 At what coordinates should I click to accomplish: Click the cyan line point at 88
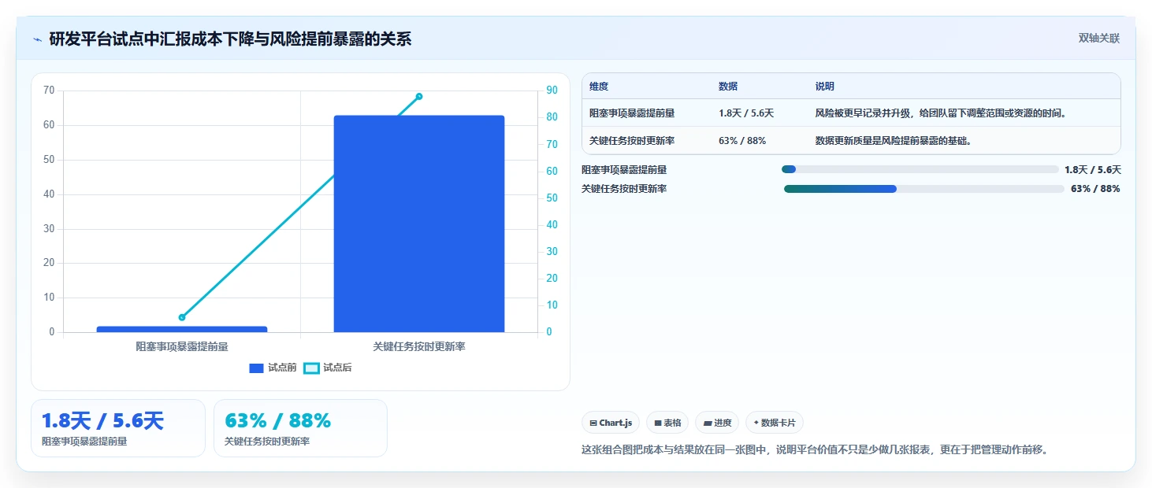pyautogui.click(x=419, y=96)
